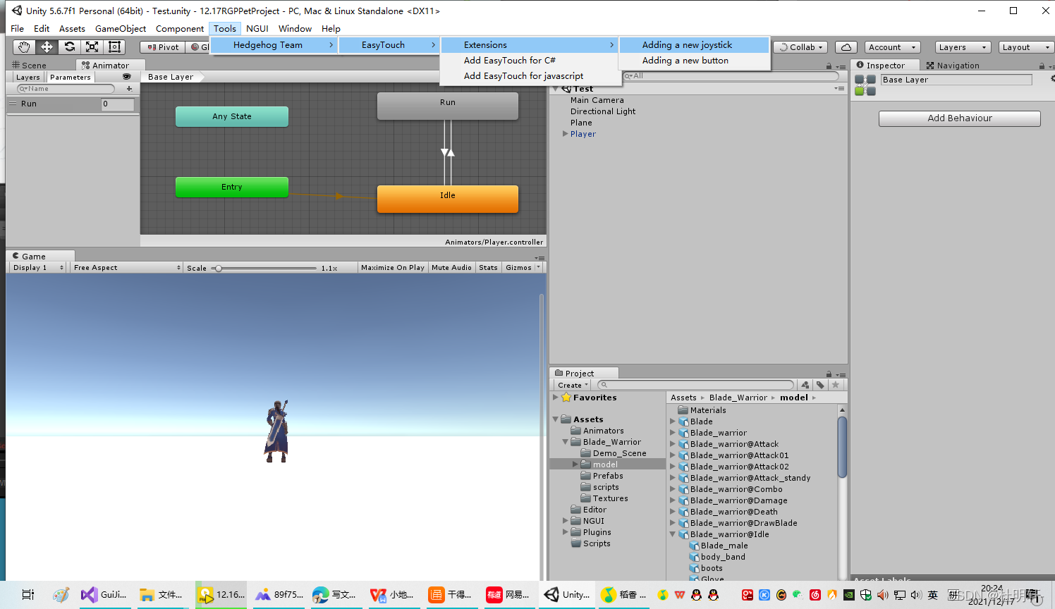The width and height of the screenshot is (1055, 609).
Task: Choose Add EasyTouch for C#
Action: [529, 61]
